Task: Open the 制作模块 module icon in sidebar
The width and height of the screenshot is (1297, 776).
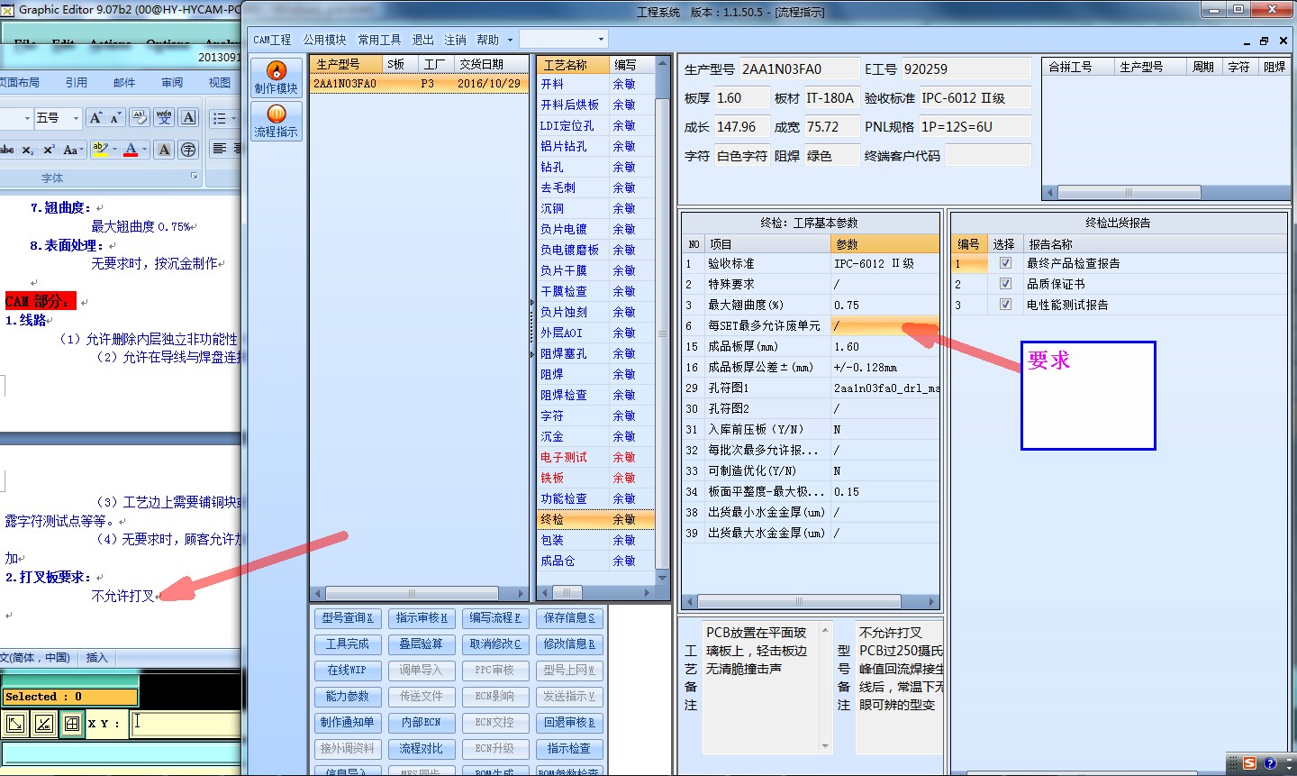Action: coord(276,77)
